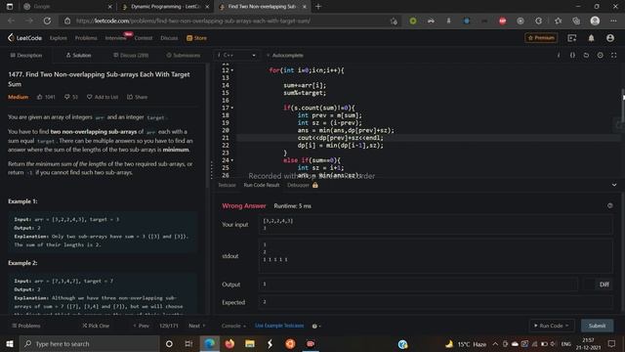Open the browser favorites star icon

pos(558,21)
